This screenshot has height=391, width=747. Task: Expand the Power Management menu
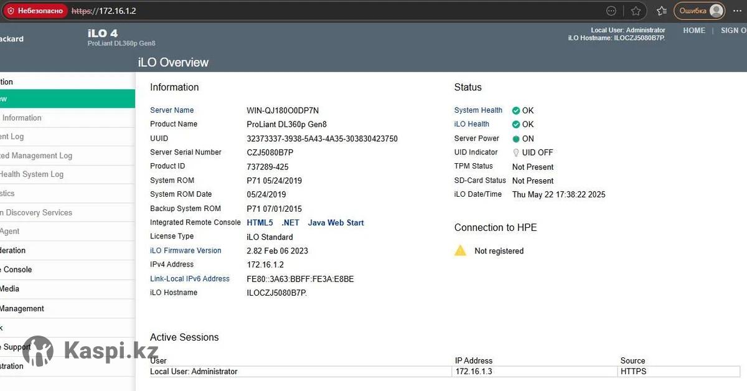click(x=67, y=308)
